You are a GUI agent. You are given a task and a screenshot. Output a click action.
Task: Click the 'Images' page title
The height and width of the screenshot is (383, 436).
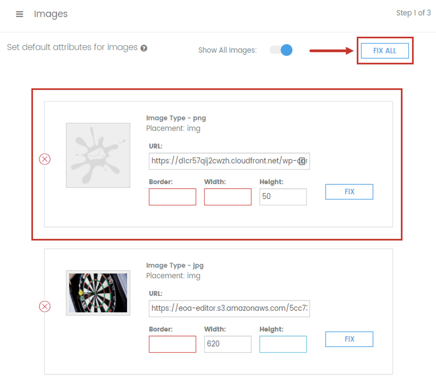tap(51, 14)
